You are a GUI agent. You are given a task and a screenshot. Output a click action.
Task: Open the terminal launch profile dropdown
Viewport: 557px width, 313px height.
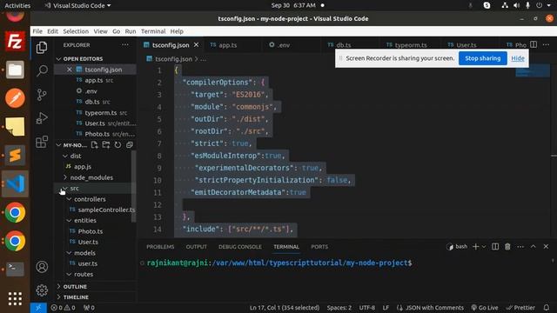pos(484,247)
